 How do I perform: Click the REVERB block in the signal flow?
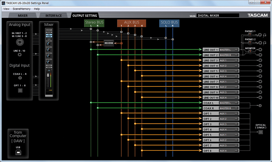coord(109,43)
